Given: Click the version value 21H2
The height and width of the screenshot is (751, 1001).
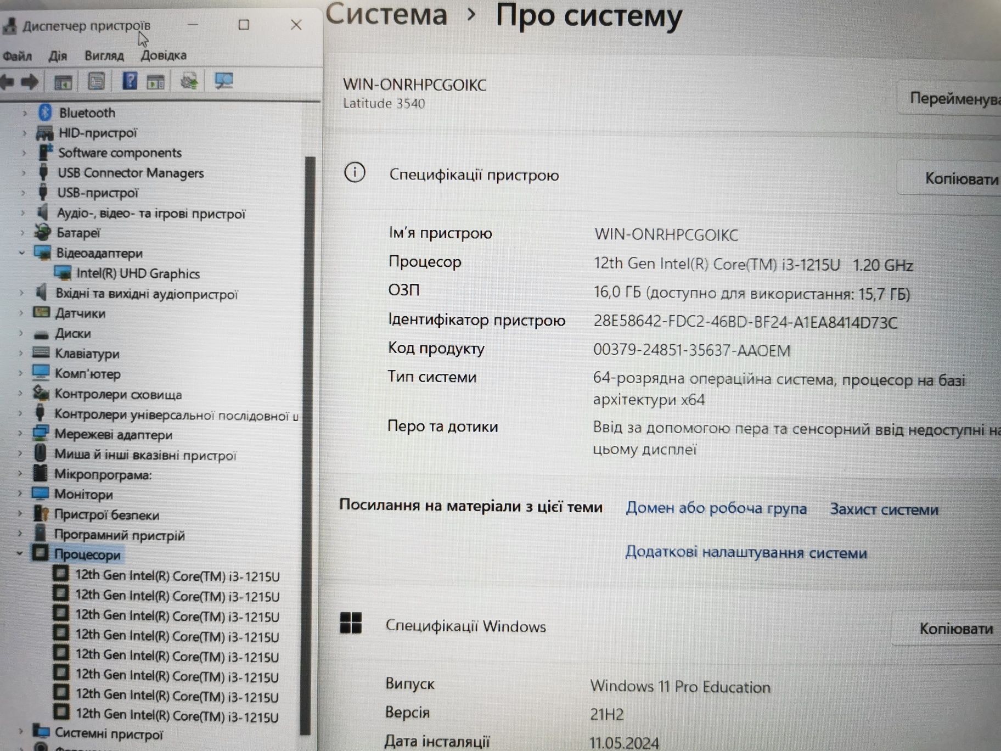Looking at the screenshot, I should [x=607, y=714].
